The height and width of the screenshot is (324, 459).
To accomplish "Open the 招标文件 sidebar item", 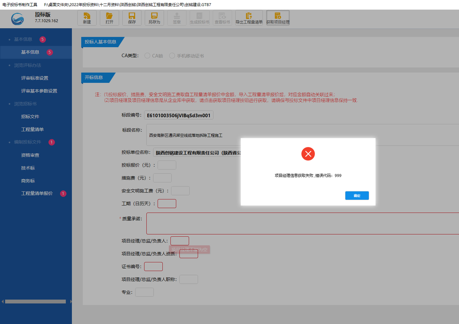I will coord(30,117).
